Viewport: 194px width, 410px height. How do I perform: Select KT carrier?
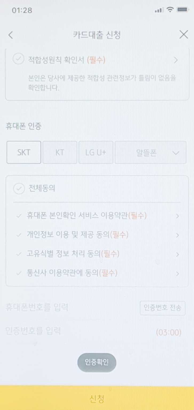tap(60, 152)
